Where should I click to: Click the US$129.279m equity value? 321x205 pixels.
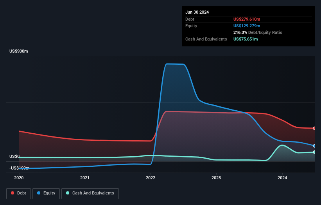coord(247,26)
